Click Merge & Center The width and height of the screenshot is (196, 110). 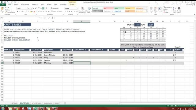click(x=56, y=12)
